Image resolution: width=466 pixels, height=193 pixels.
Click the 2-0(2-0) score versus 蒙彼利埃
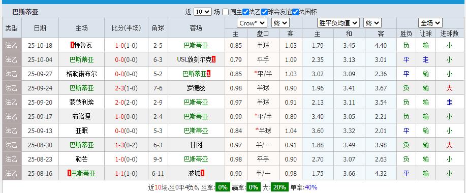(127, 103)
